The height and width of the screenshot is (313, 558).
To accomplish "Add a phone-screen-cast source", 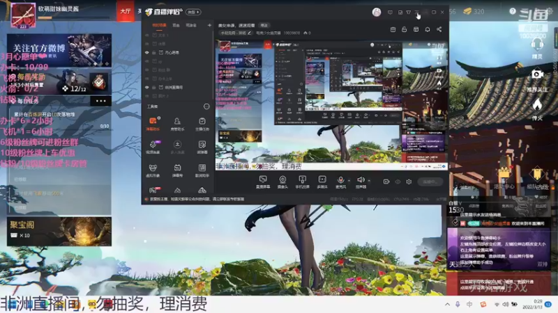I will pos(302,182).
